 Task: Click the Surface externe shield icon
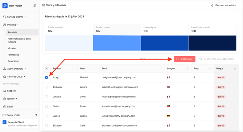5,17
